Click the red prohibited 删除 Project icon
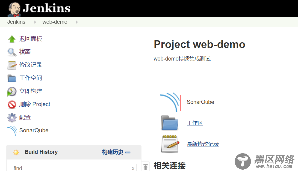 [x=12, y=104]
